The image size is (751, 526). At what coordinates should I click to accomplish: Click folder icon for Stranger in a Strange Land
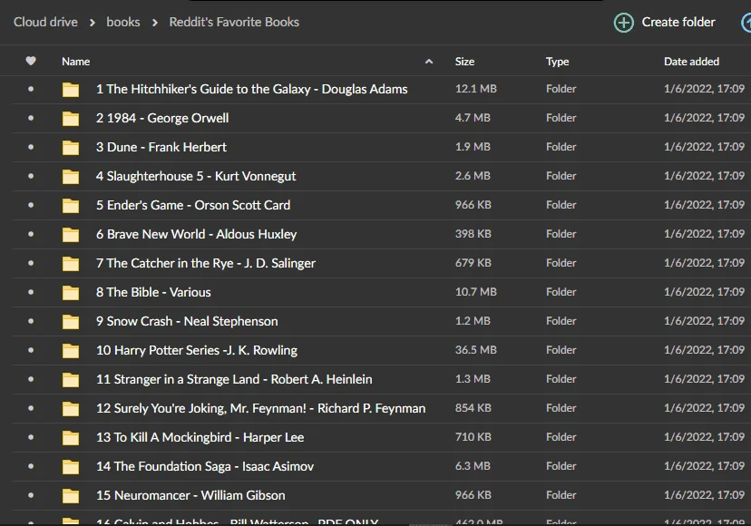pyautogui.click(x=71, y=380)
